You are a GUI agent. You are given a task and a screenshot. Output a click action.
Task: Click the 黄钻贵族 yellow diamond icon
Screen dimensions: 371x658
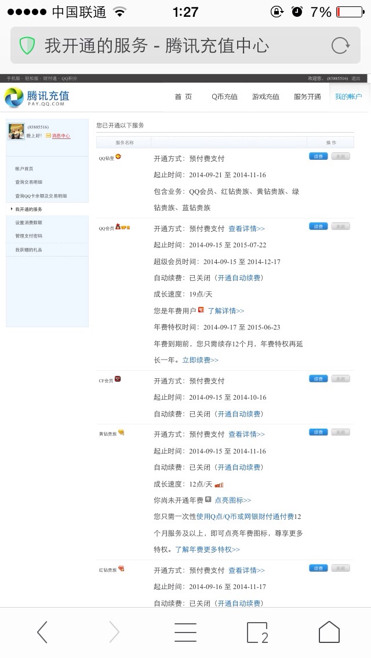121,432
